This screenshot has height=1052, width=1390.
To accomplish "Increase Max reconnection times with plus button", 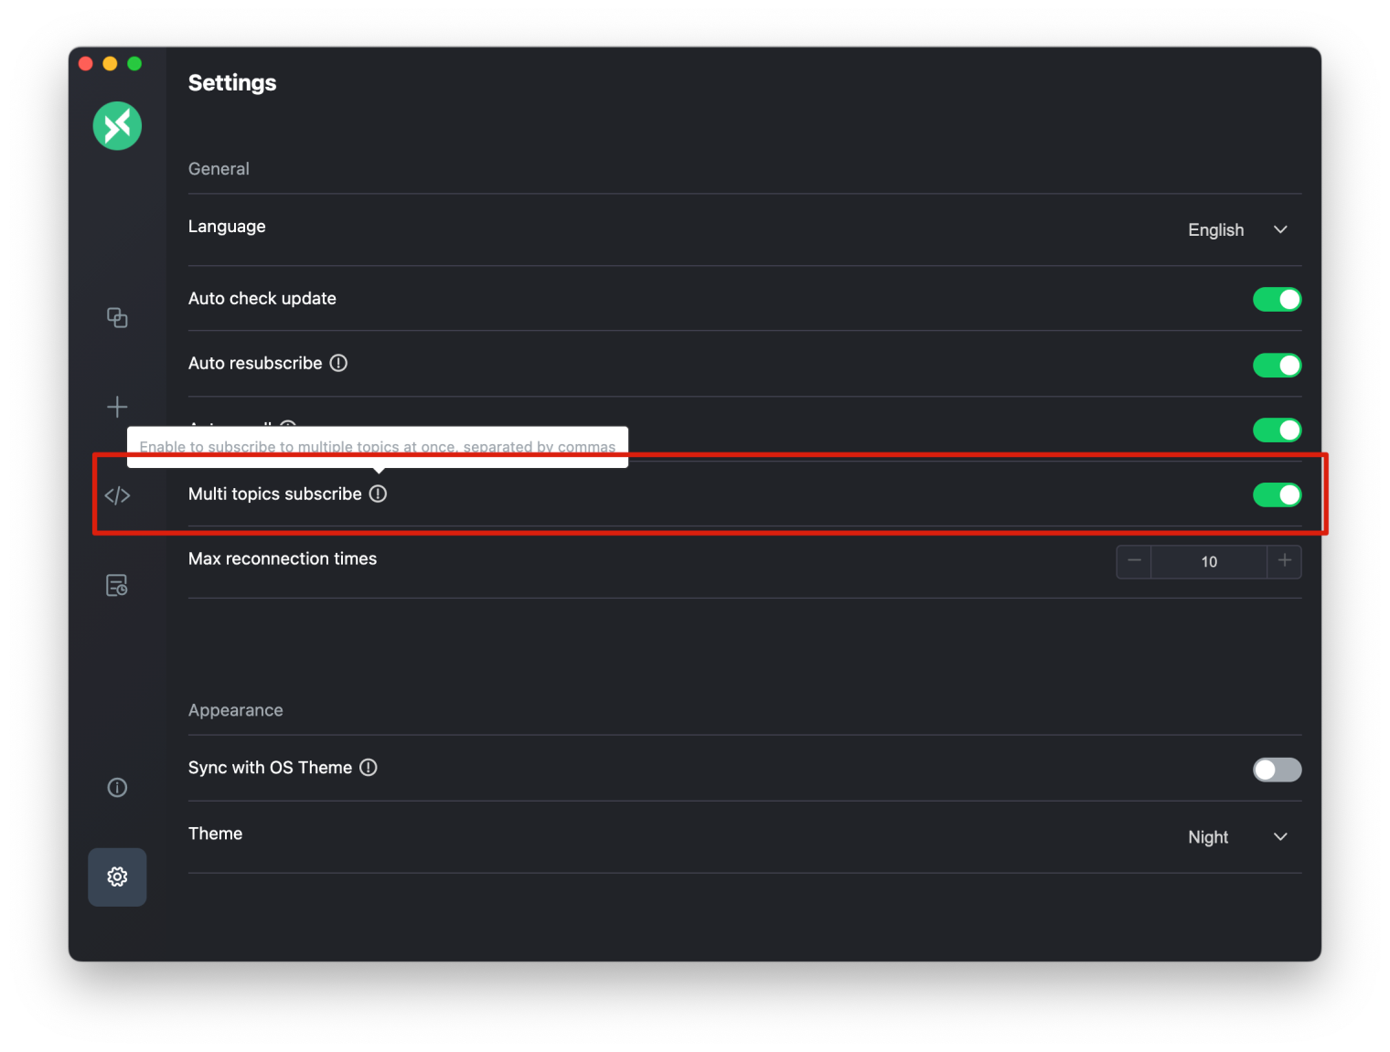I will click(x=1284, y=561).
